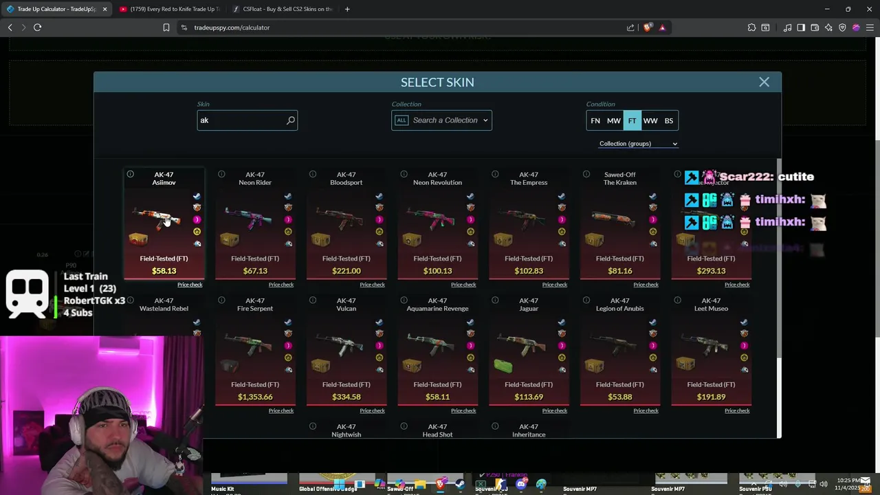Open Discord from the taskbar

pyautogui.click(x=520, y=484)
